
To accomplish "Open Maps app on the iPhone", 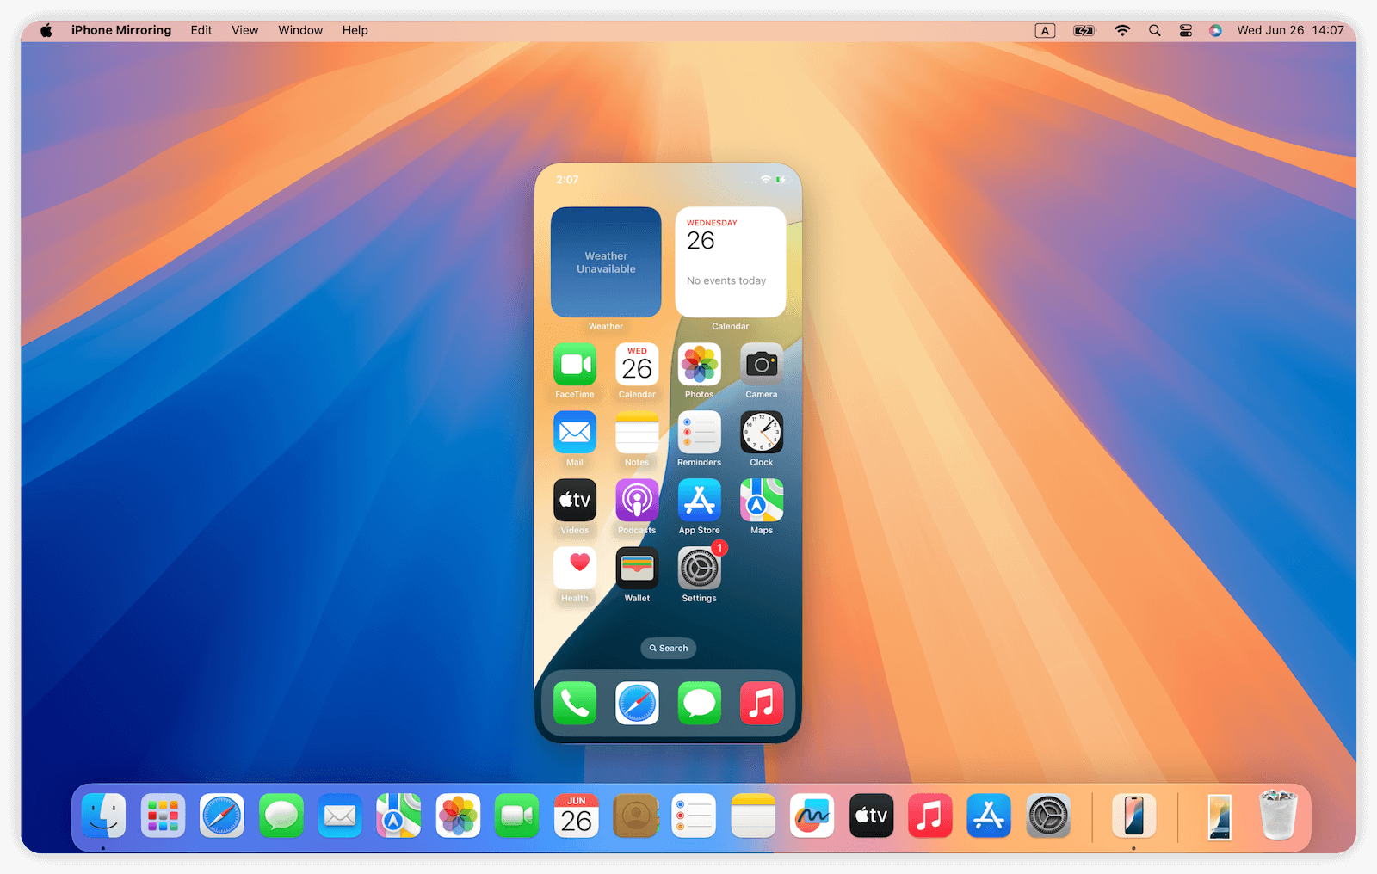I will (x=762, y=501).
